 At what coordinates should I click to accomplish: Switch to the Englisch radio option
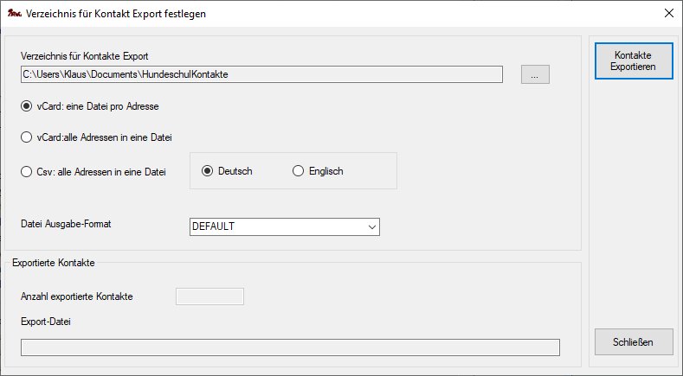299,171
